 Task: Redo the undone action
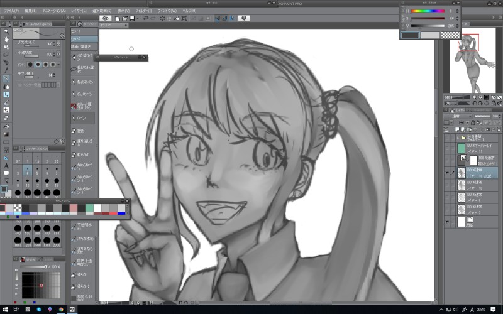(x=153, y=18)
